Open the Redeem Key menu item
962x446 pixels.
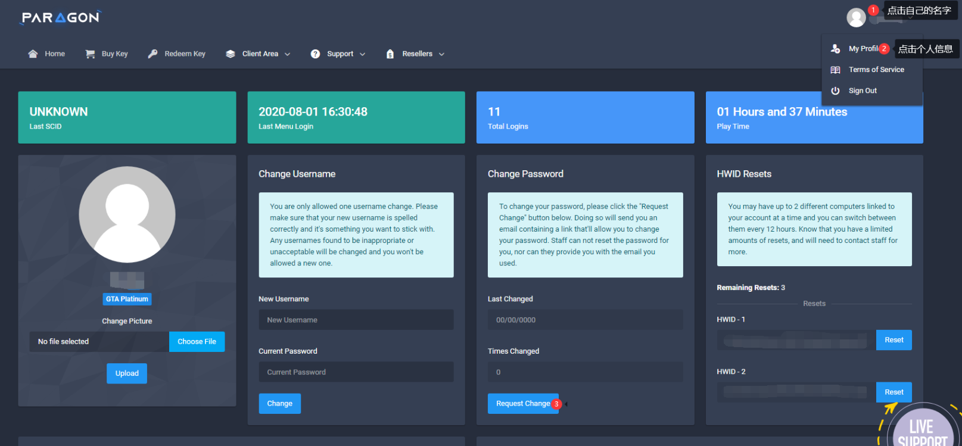coord(177,54)
